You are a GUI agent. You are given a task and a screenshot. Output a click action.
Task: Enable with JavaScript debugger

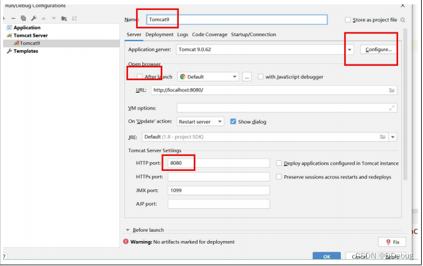[260, 76]
